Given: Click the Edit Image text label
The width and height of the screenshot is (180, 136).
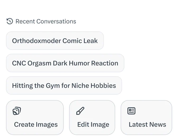Looking at the screenshot, I should click(x=93, y=124).
